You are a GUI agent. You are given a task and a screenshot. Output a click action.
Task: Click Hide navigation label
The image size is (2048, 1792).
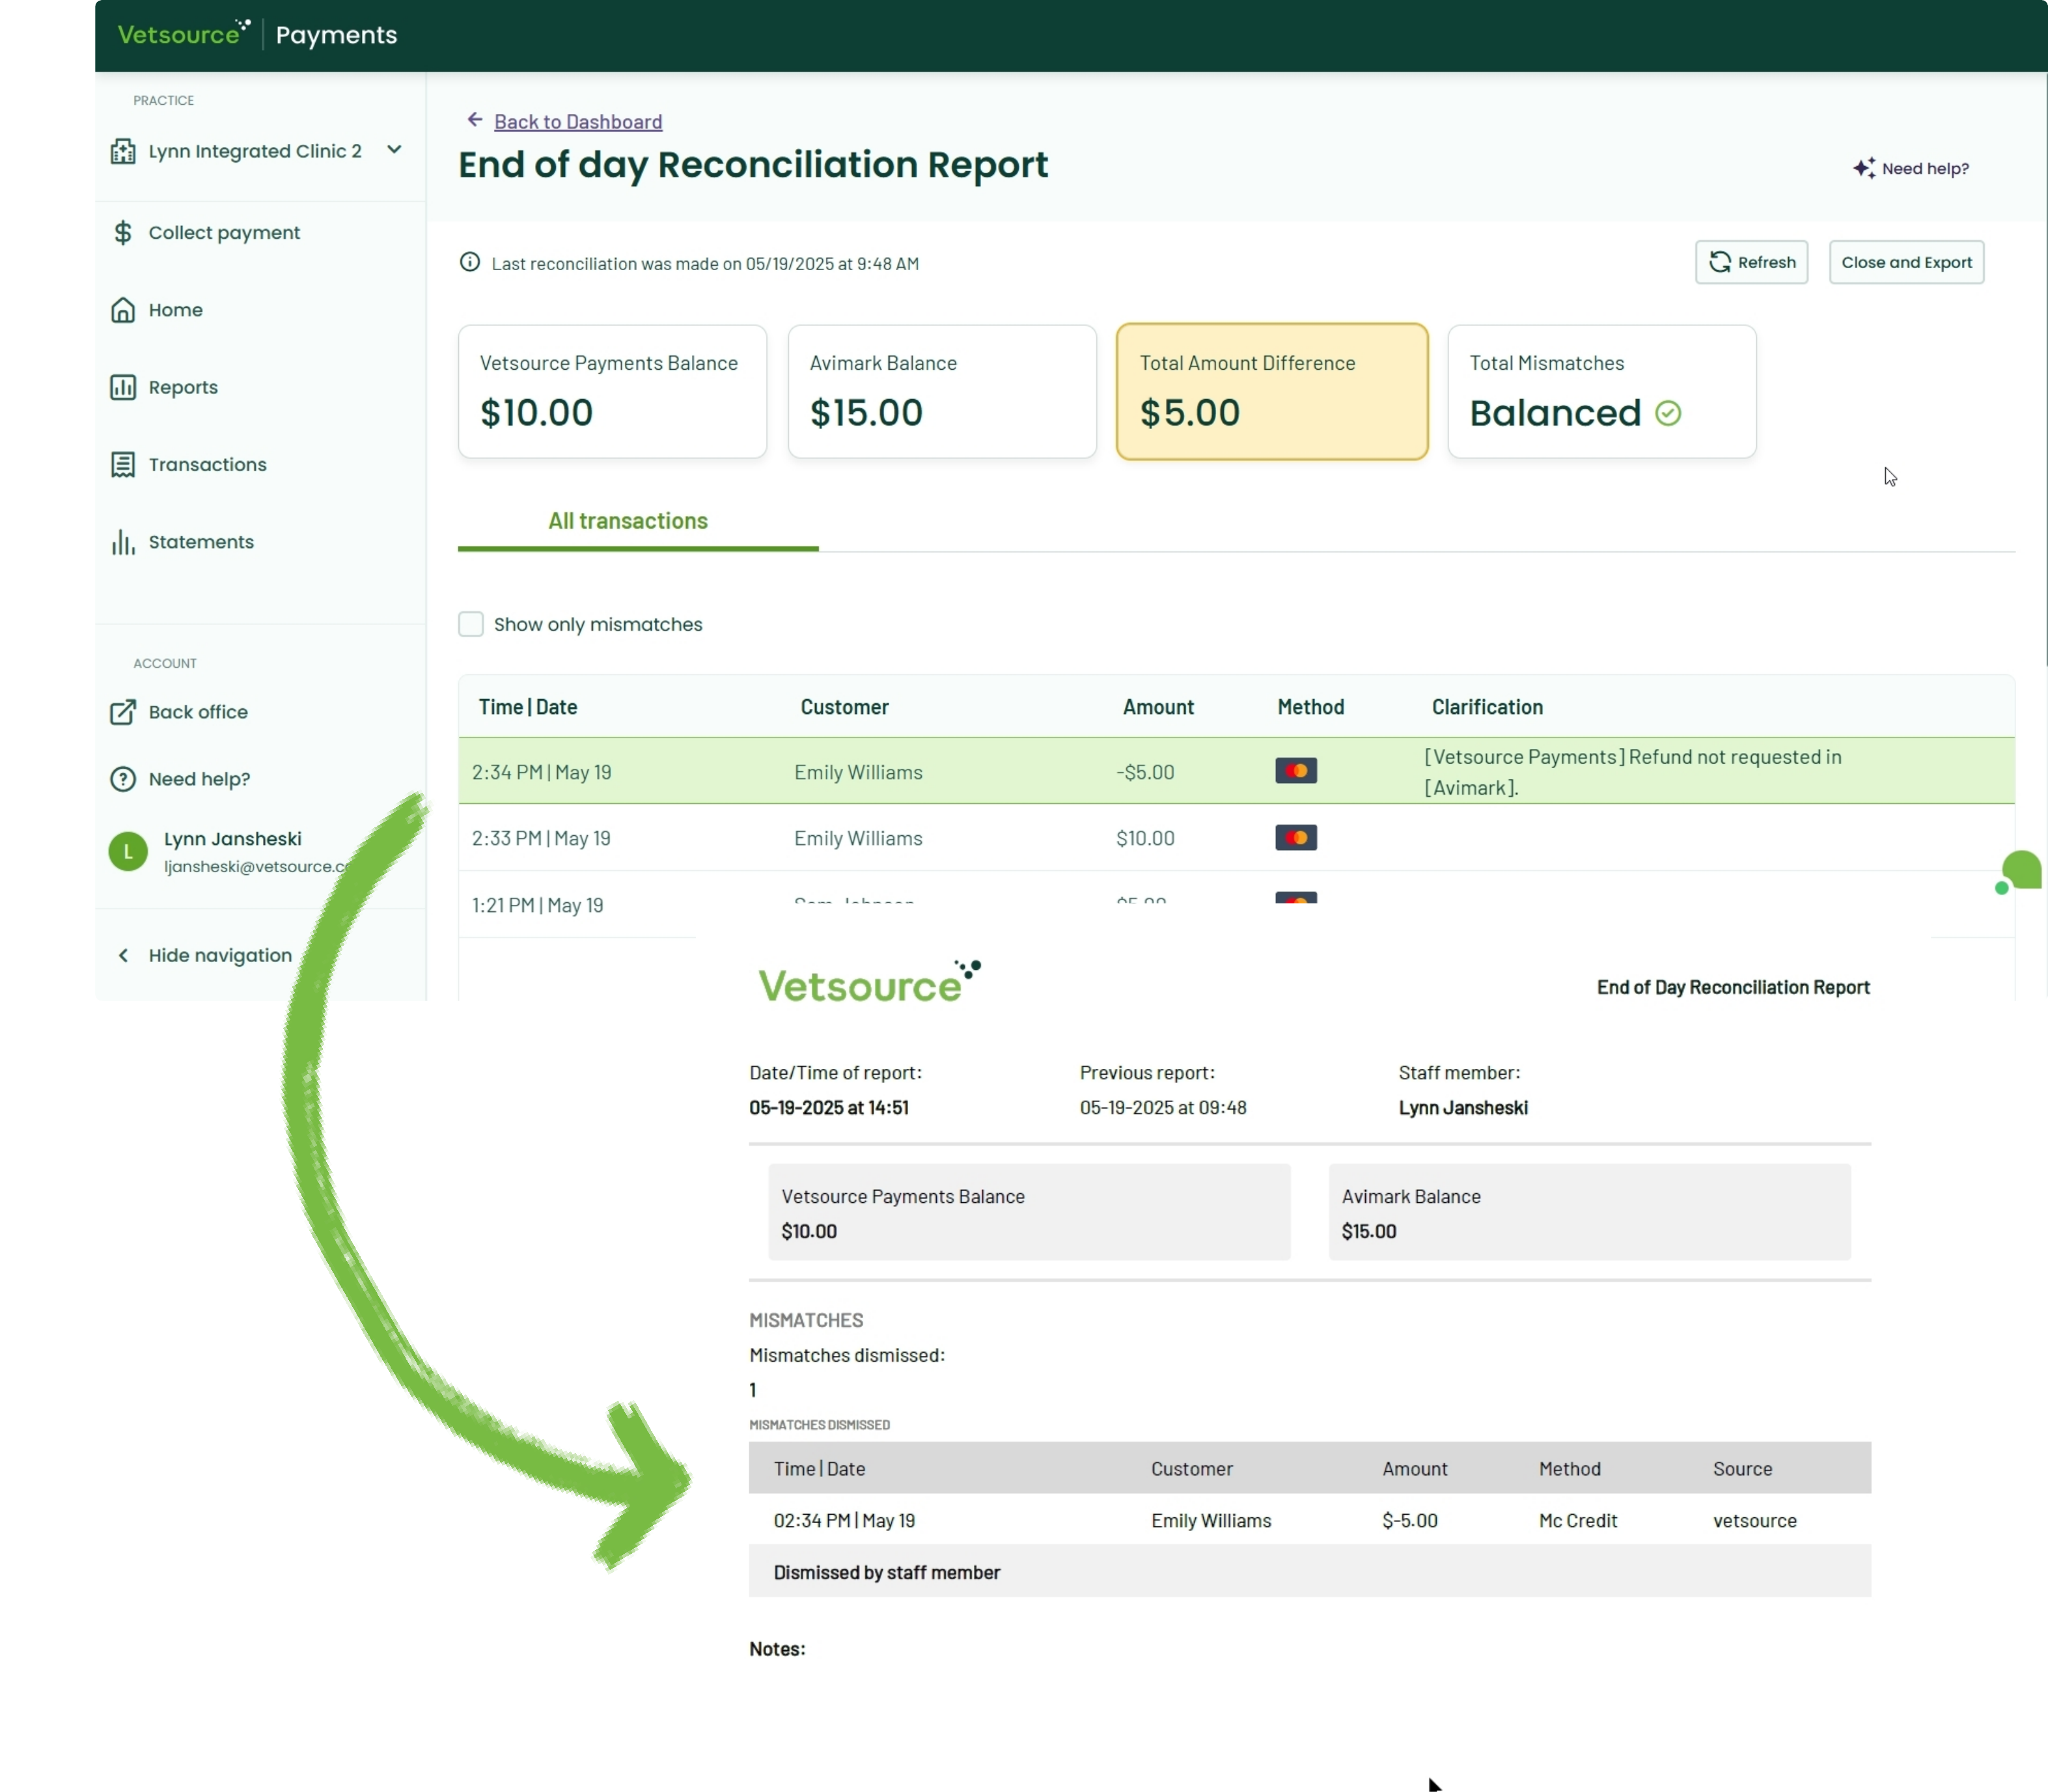pyautogui.click(x=220, y=955)
